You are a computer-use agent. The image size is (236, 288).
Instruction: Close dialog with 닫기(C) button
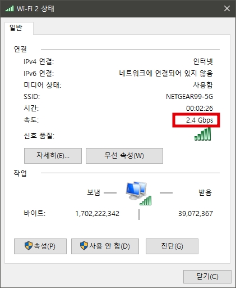point(207,277)
